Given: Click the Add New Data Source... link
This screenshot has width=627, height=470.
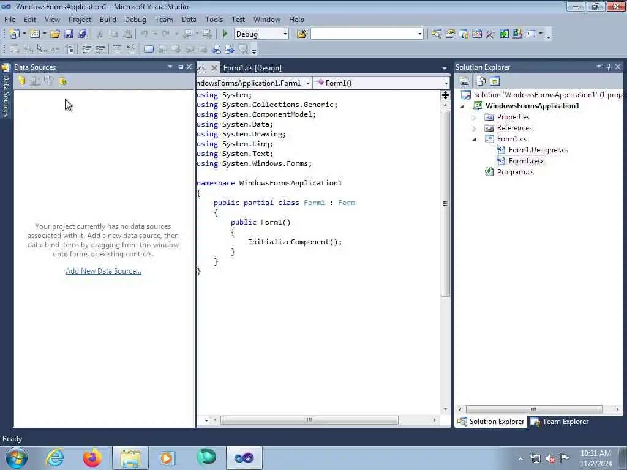Looking at the screenshot, I should click(x=103, y=271).
